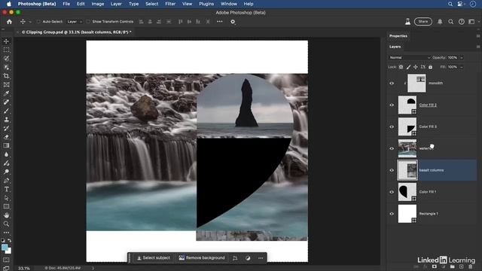The width and height of the screenshot is (482, 271).
Task: Open the Layer menu
Action: 116,4
